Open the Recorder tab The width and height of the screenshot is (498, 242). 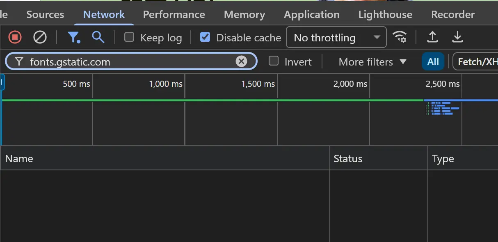[x=453, y=14]
